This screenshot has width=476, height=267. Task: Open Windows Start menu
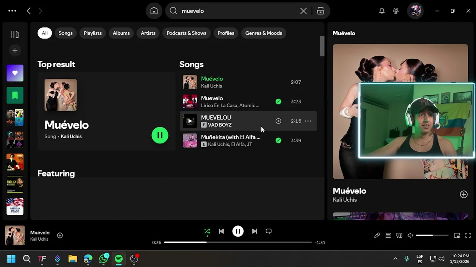(x=11, y=258)
